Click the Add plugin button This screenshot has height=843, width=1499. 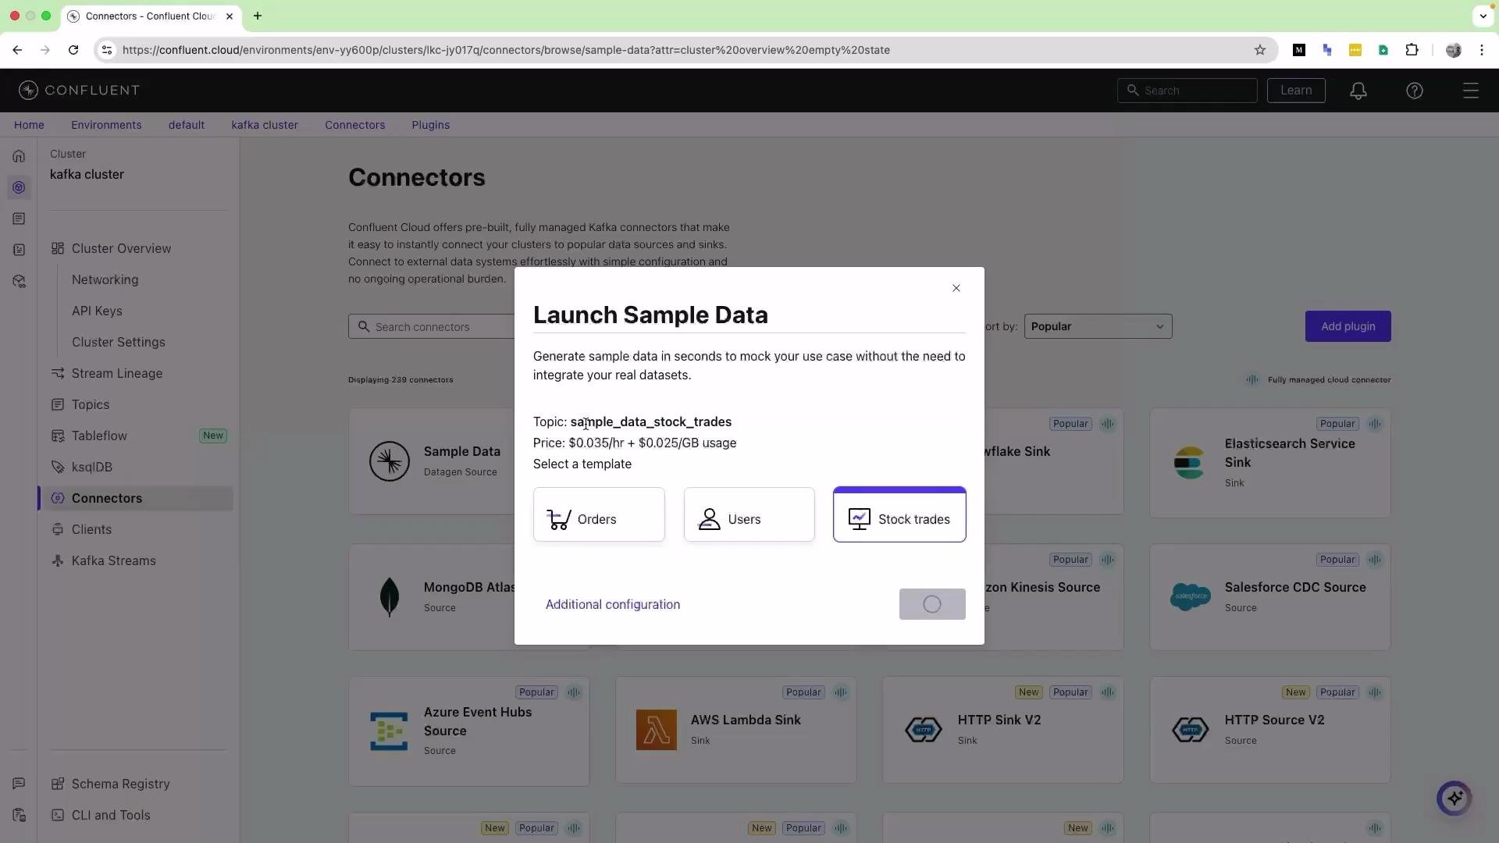point(1348,326)
